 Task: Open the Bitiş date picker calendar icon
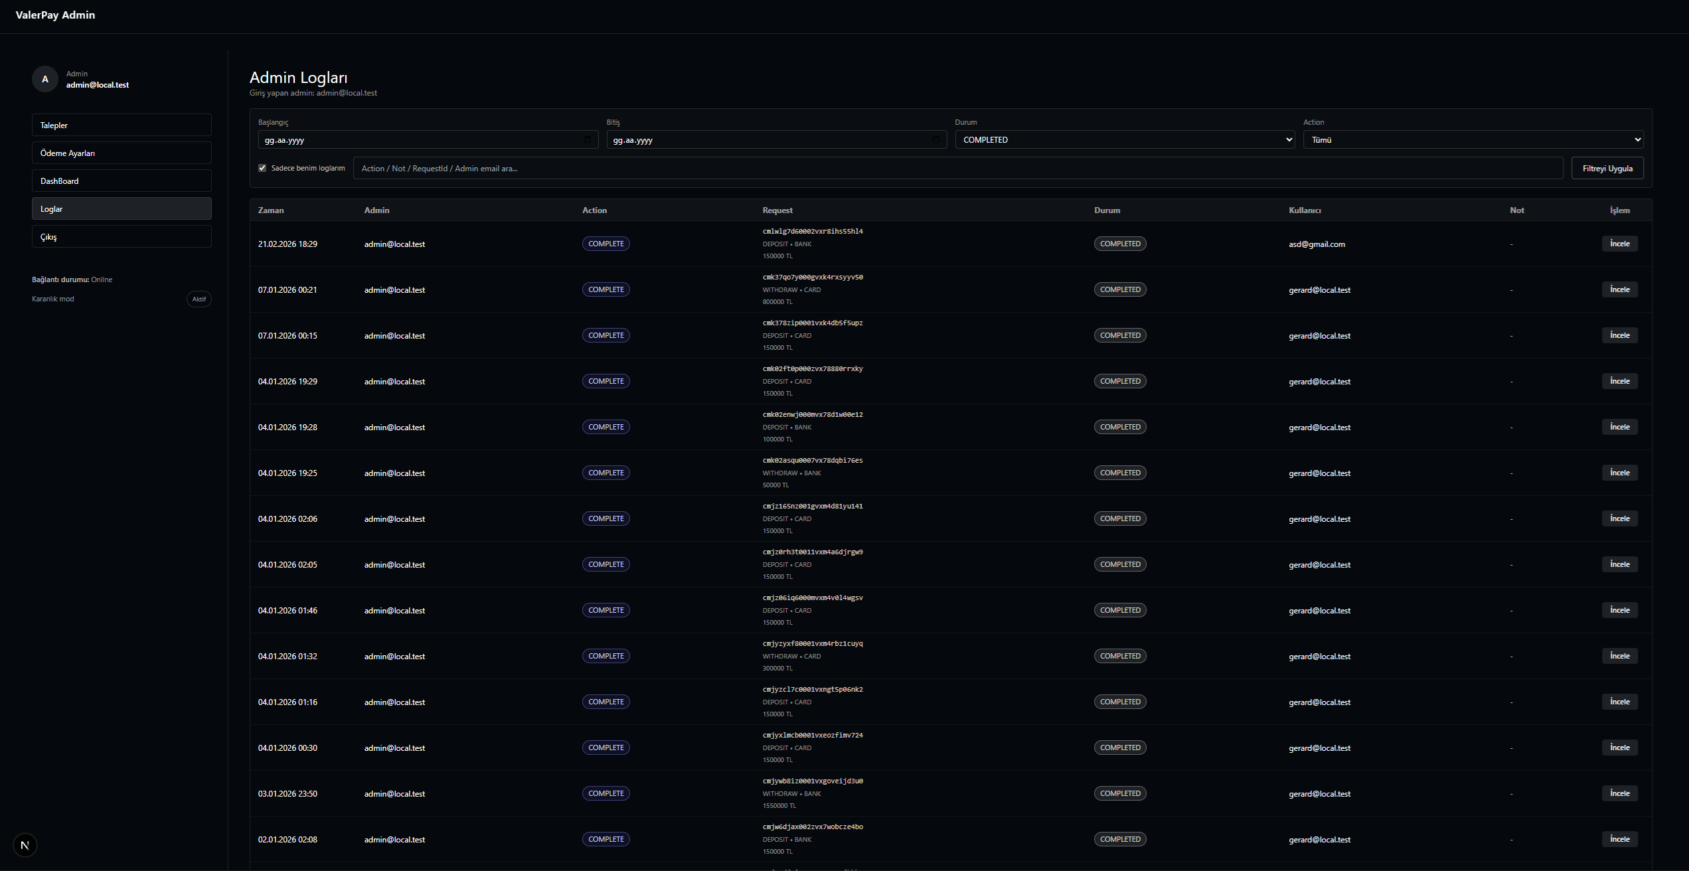click(x=935, y=139)
